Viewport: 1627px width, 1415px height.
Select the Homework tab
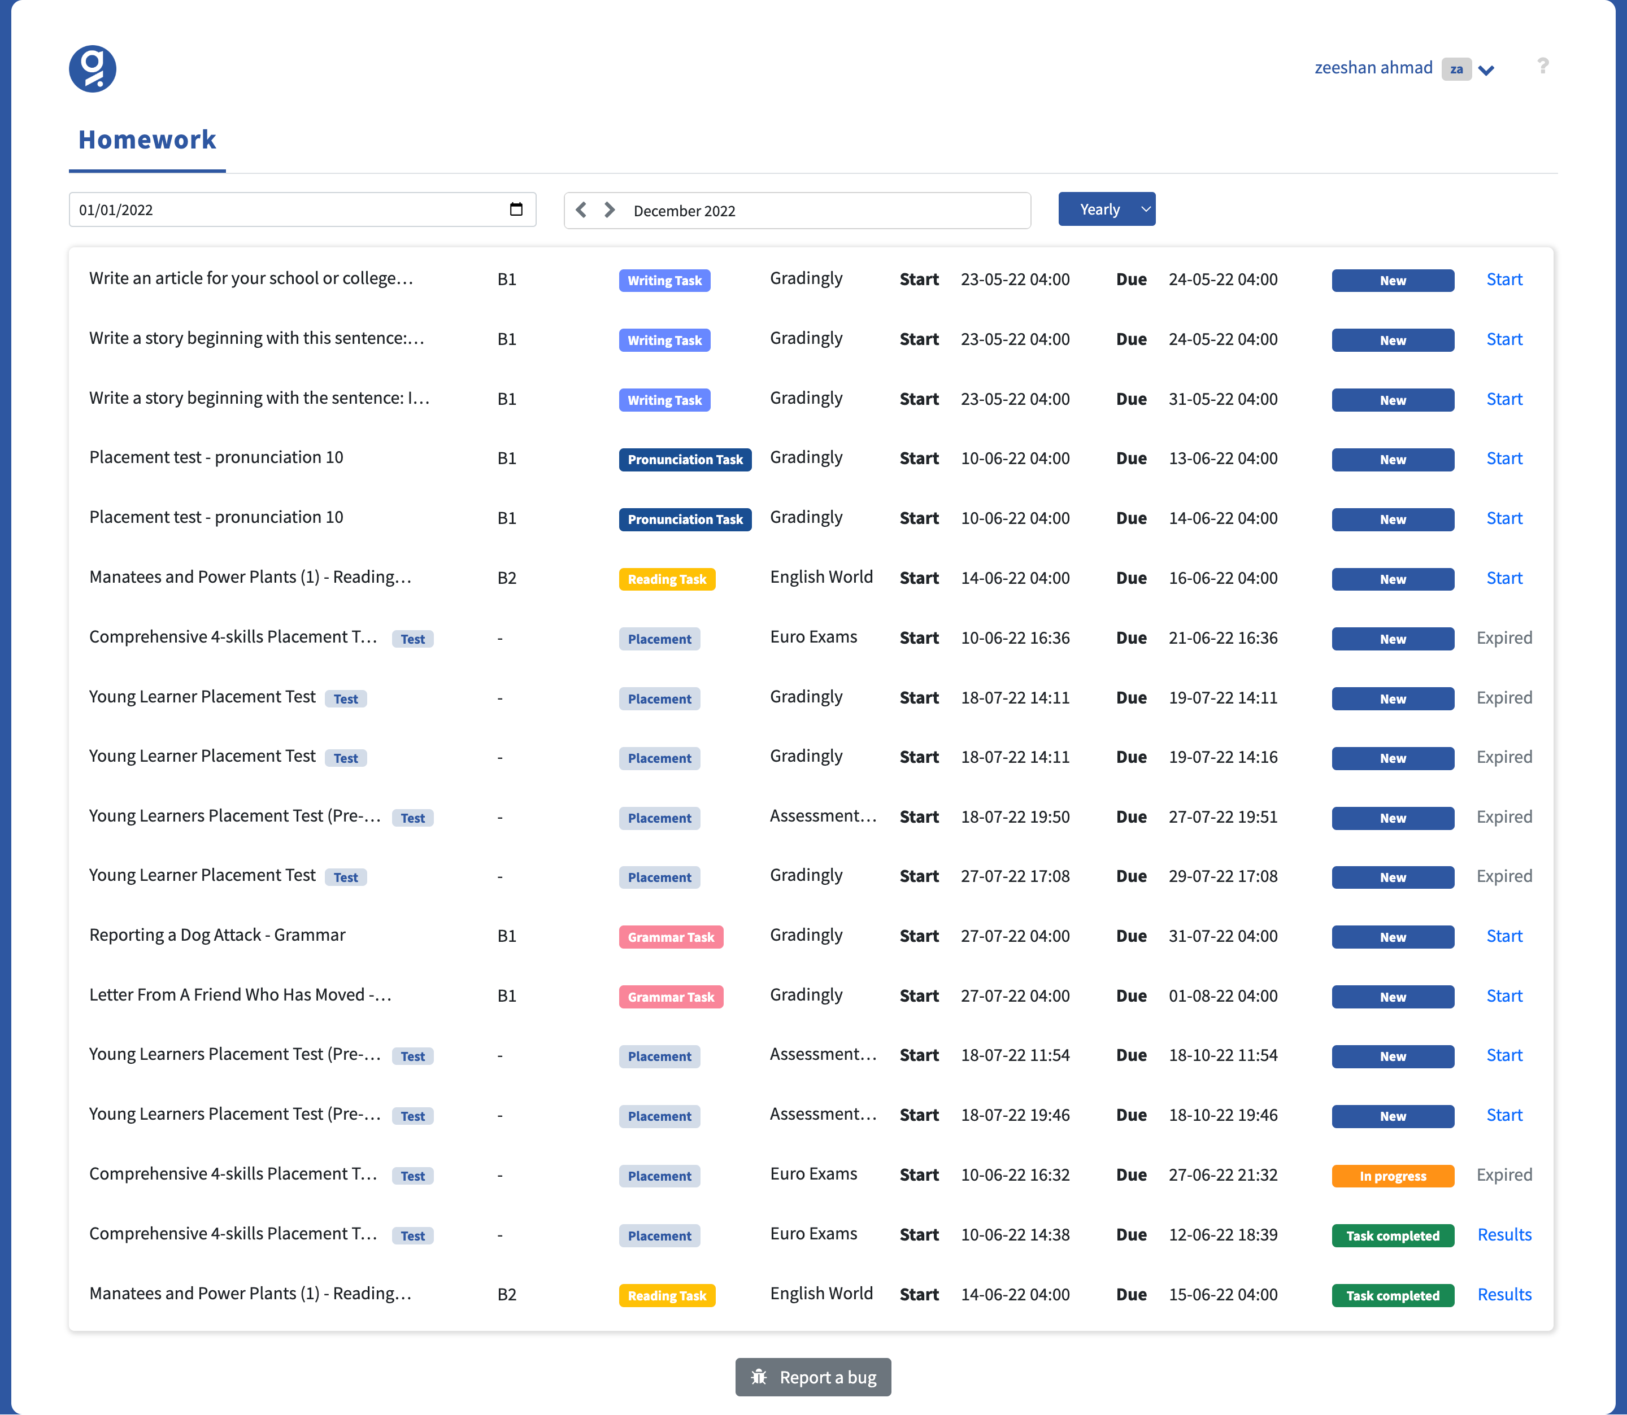click(147, 140)
